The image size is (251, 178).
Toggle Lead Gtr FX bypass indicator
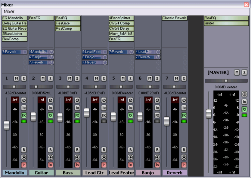tap(104, 121)
